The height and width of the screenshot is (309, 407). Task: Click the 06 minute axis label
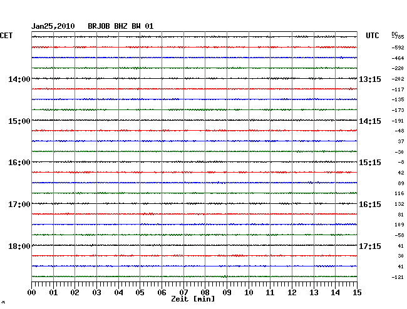click(162, 293)
